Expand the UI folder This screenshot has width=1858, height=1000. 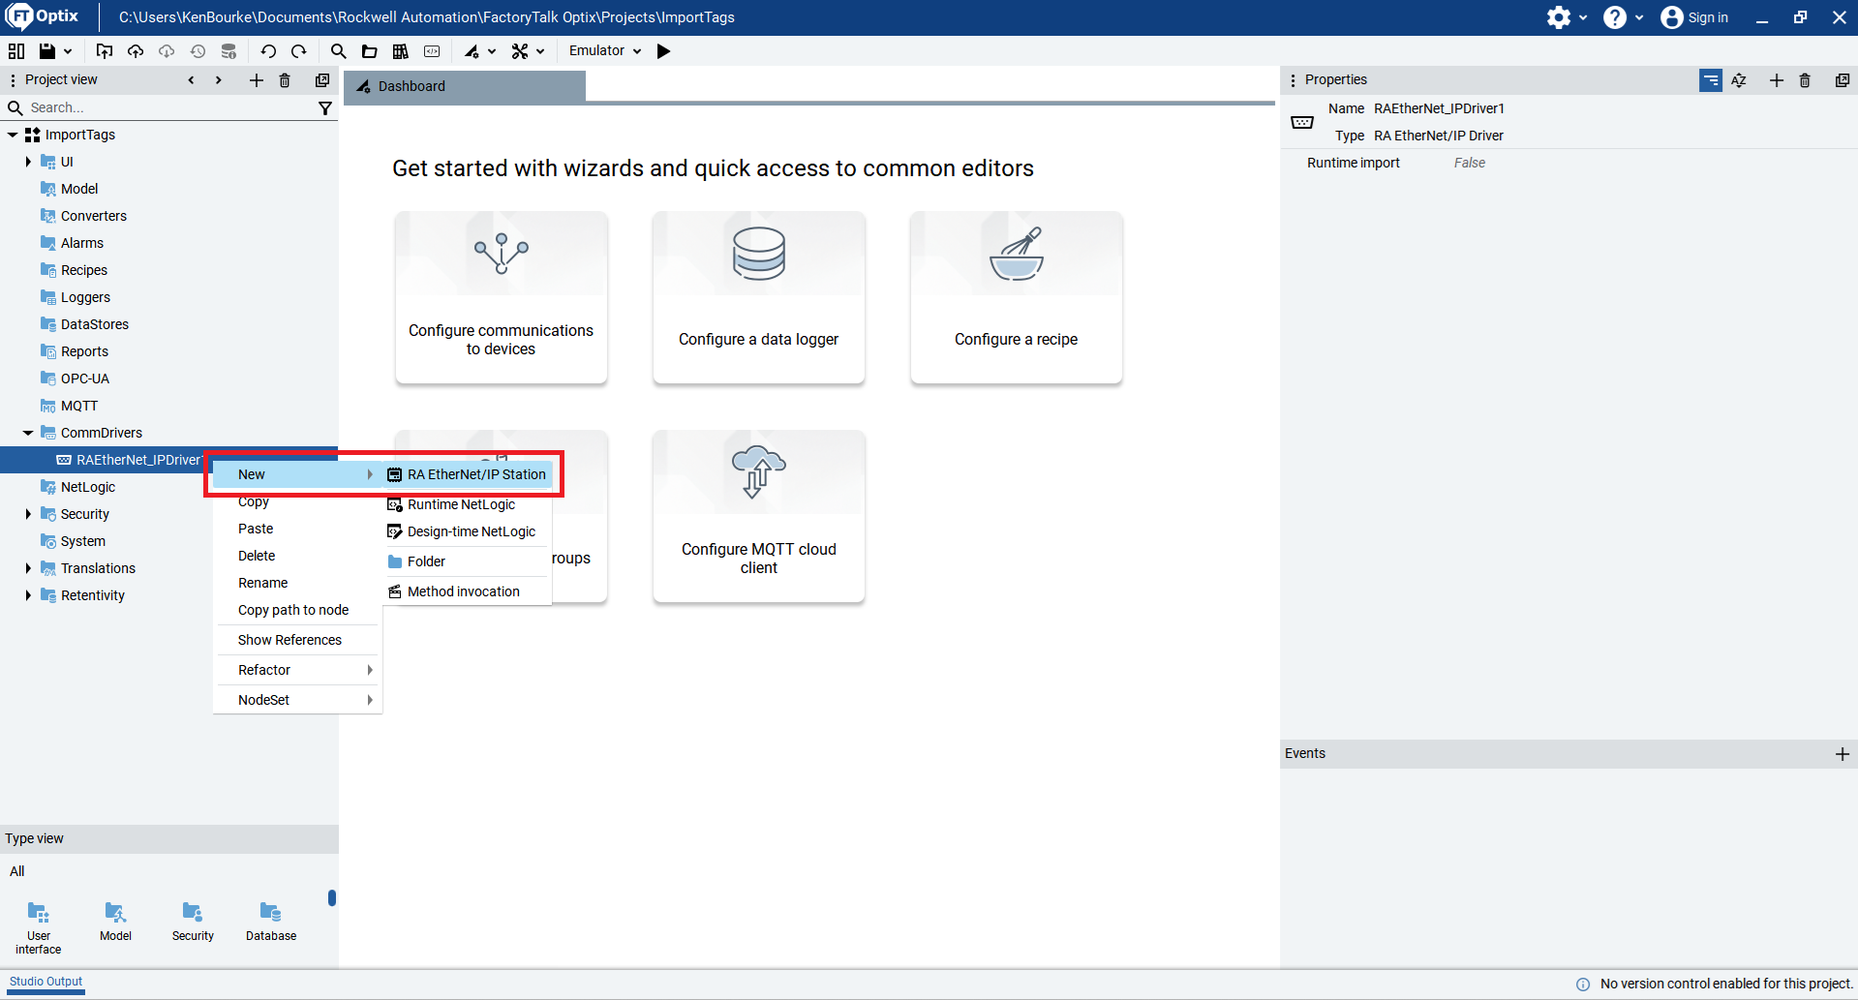28,162
